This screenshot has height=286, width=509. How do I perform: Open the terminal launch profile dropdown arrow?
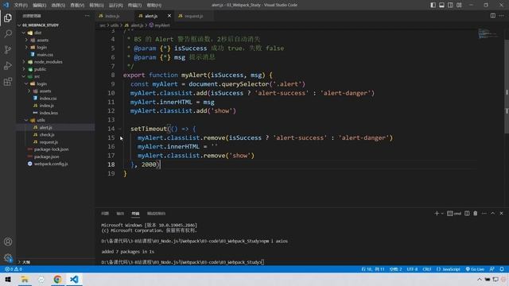[x=442, y=214]
